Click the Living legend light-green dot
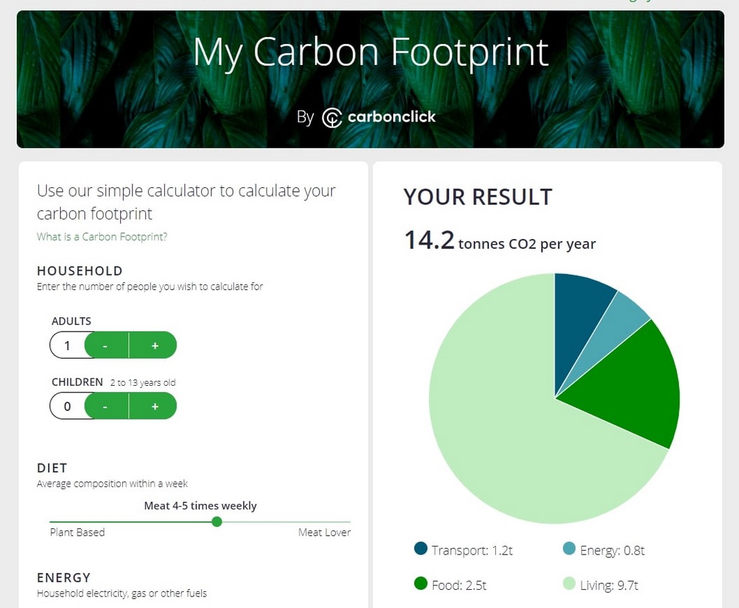Screen dimensions: 739x608 (569, 584)
